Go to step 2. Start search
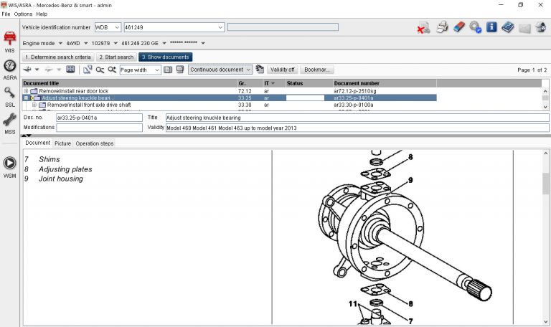This screenshot has width=551, height=327. [116, 57]
